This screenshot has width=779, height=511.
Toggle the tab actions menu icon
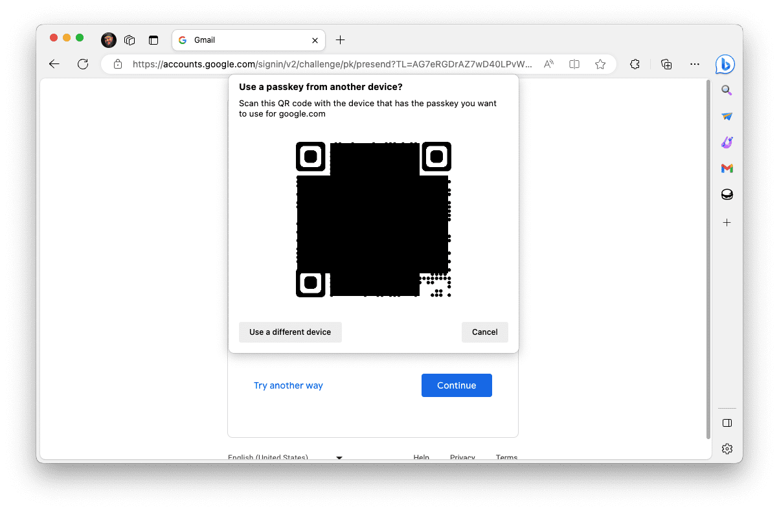[x=153, y=40]
